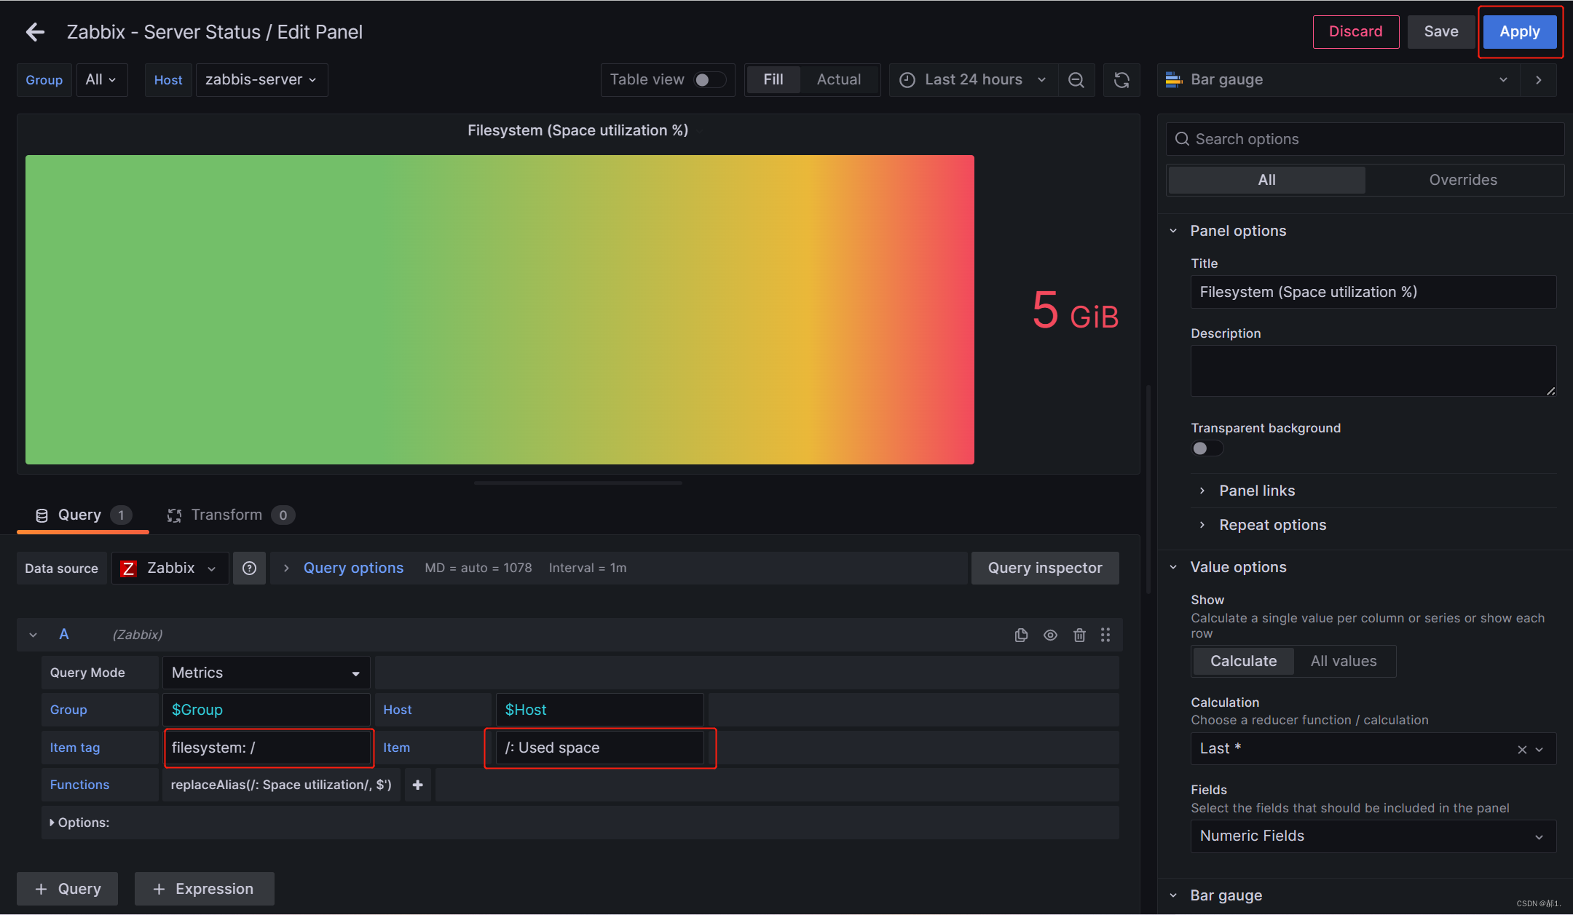This screenshot has width=1573, height=915.
Task: Delete query A with trash icon
Action: [x=1079, y=635]
